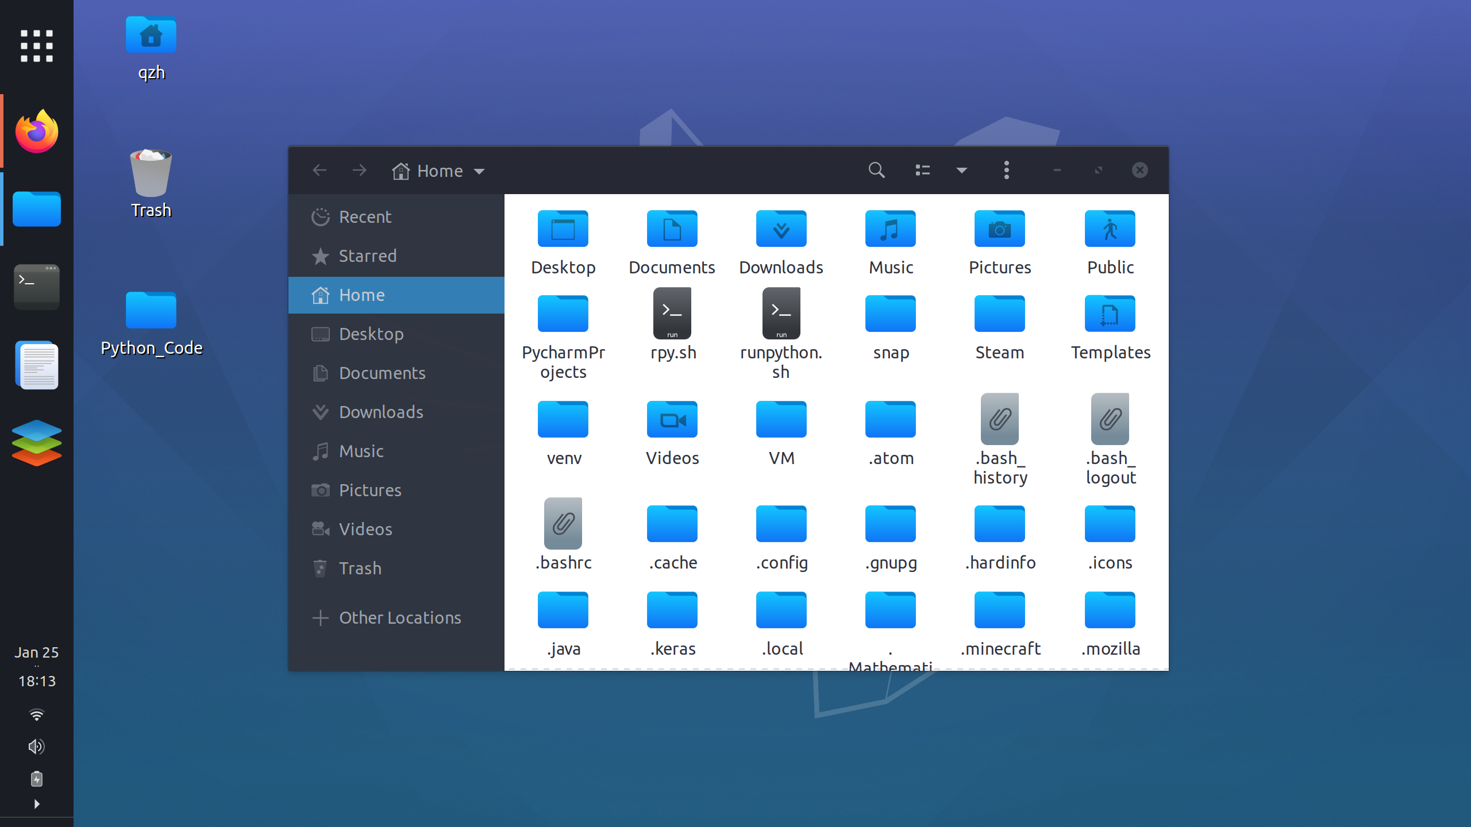Click the Jan 25 18:13 clock
The height and width of the screenshot is (827, 1471).
point(37,667)
